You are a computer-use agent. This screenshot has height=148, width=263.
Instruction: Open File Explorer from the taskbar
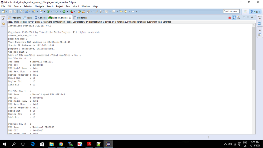(52, 144)
